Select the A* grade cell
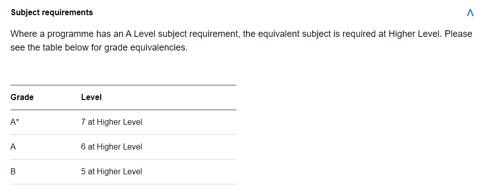 tap(15, 122)
